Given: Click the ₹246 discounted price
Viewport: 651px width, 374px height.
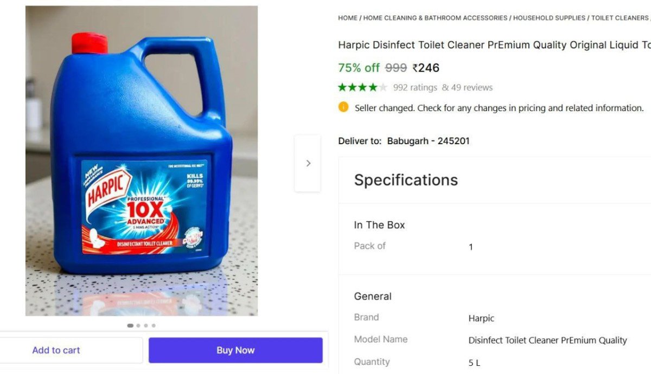Looking at the screenshot, I should point(426,68).
